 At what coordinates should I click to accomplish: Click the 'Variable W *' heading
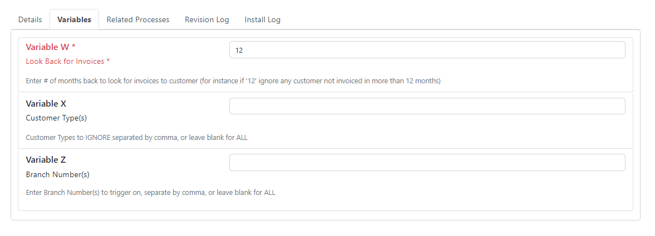tap(51, 47)
